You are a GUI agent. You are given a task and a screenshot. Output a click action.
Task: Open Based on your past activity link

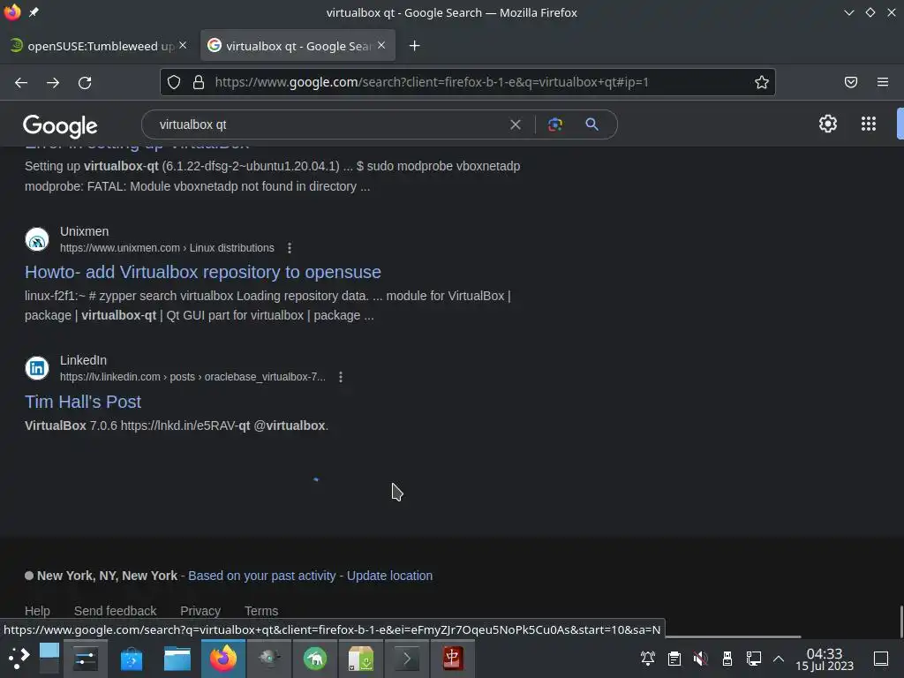pos(261,576)
